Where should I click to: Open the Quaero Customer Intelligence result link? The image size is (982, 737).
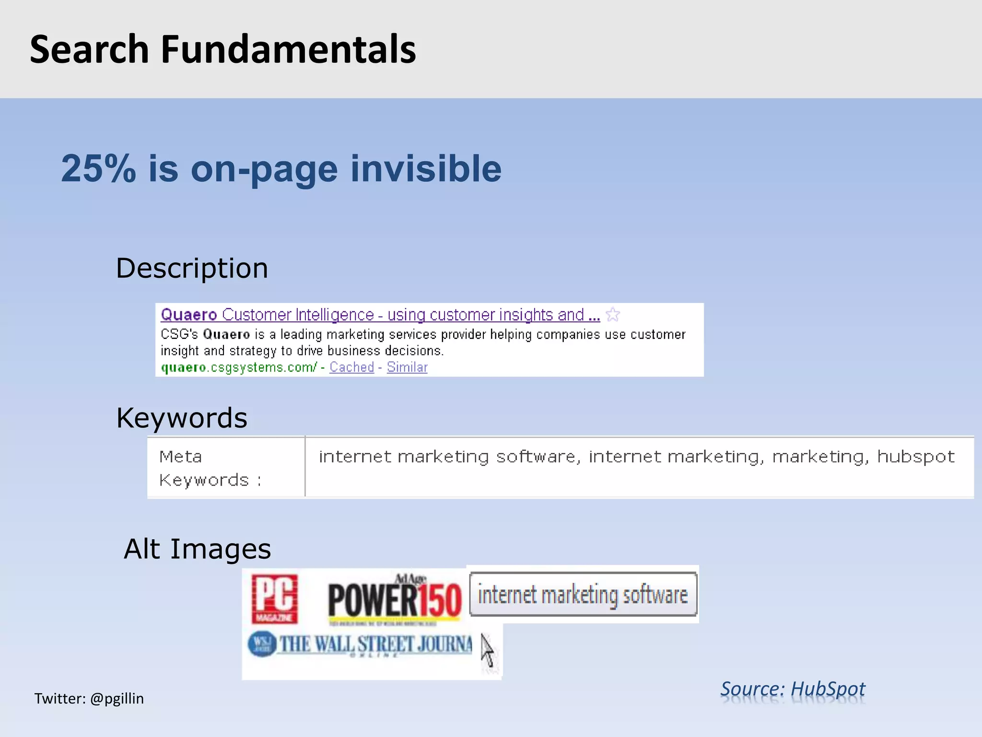(380, 315)
